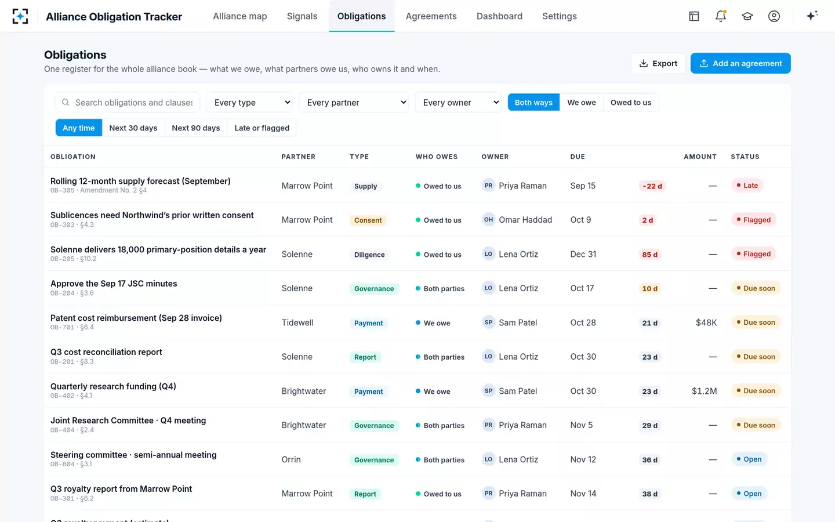Click the Late status badge

pos(747,186)
